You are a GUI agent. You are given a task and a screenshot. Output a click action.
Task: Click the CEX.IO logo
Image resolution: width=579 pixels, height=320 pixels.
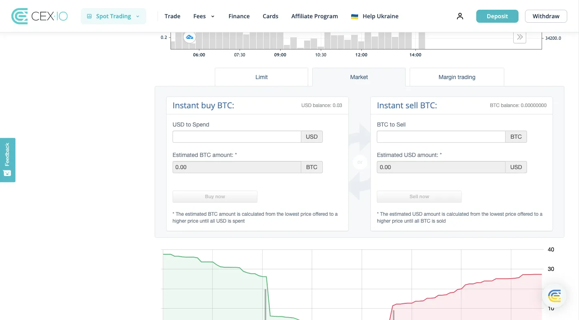(x=39, y=16)
